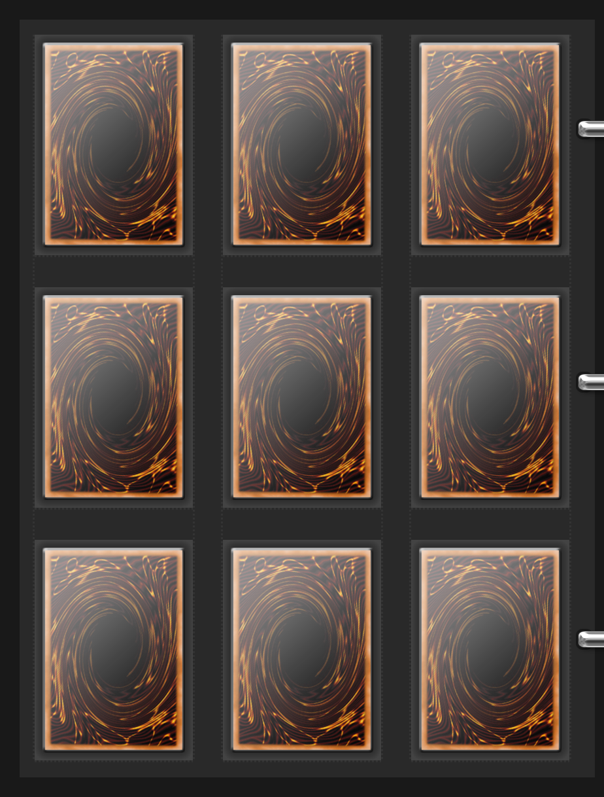The height and width of the screenshot is (797, 604).
Task: Click the lower metal binder ring
Action: tap(591, 639)
